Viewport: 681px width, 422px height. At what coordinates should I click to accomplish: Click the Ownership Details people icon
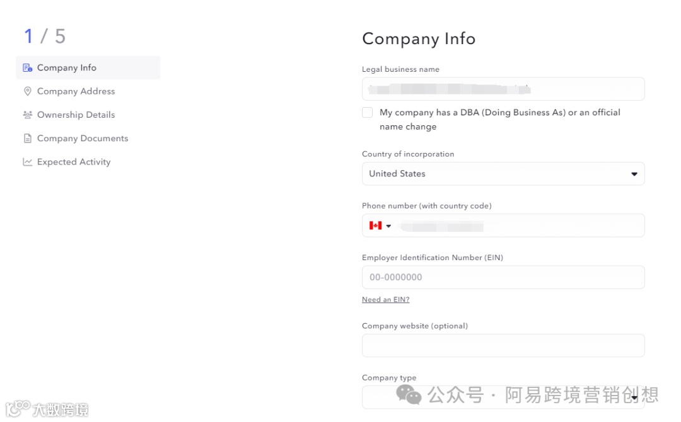[x=27, y=115]
